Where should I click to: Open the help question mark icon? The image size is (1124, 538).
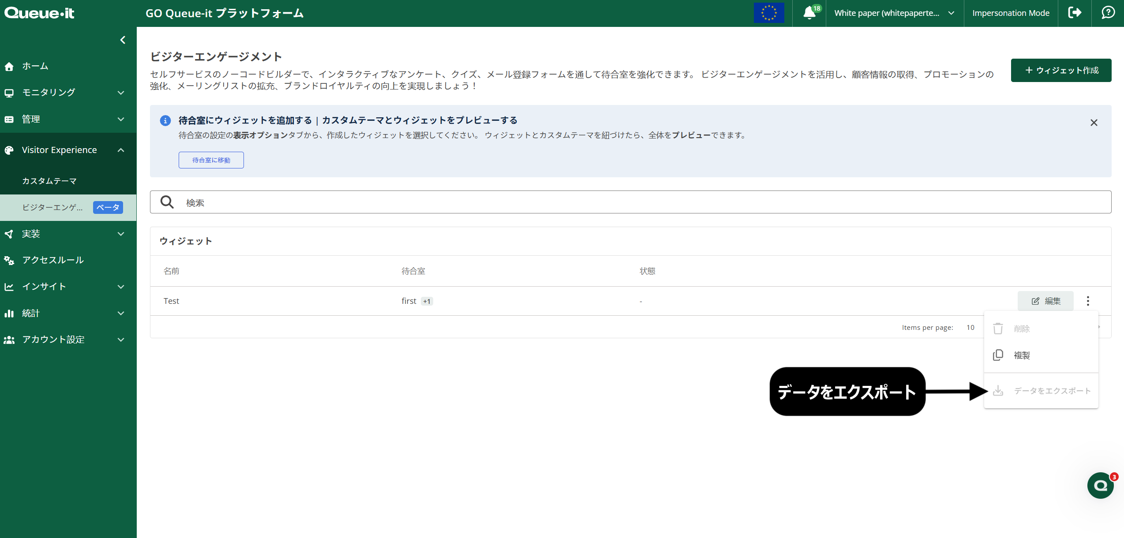point(1108,13)
